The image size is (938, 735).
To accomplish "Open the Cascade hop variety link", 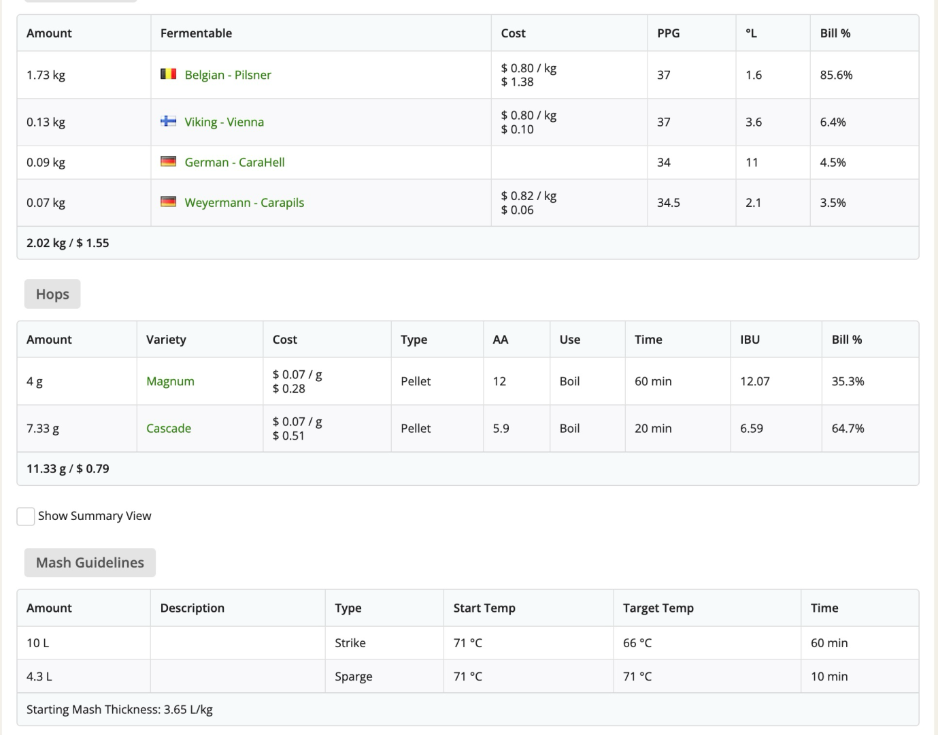I will [x=169, y=428].
